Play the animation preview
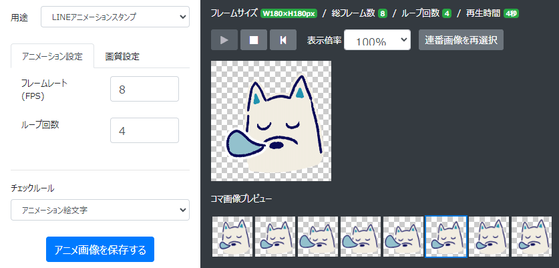 pyautogui.click(x=224, y=39)
